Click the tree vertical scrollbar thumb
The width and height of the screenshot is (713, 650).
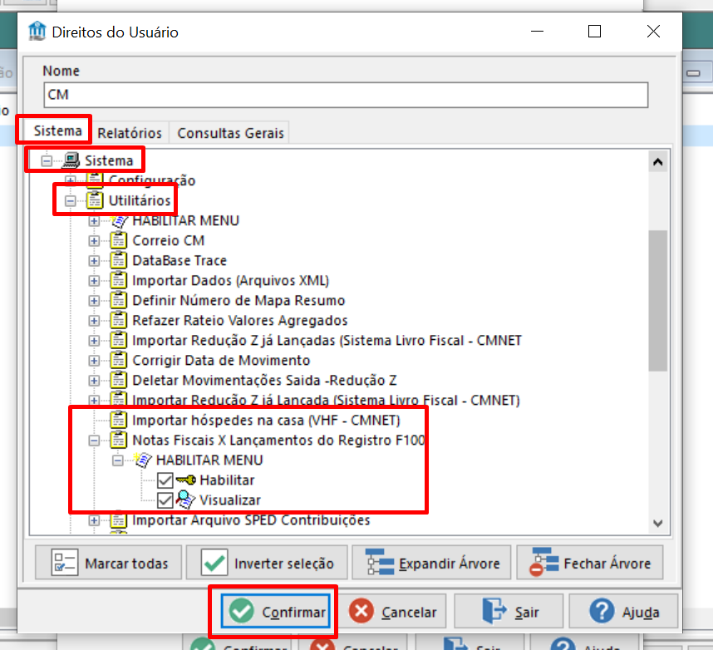coord(657,301)
